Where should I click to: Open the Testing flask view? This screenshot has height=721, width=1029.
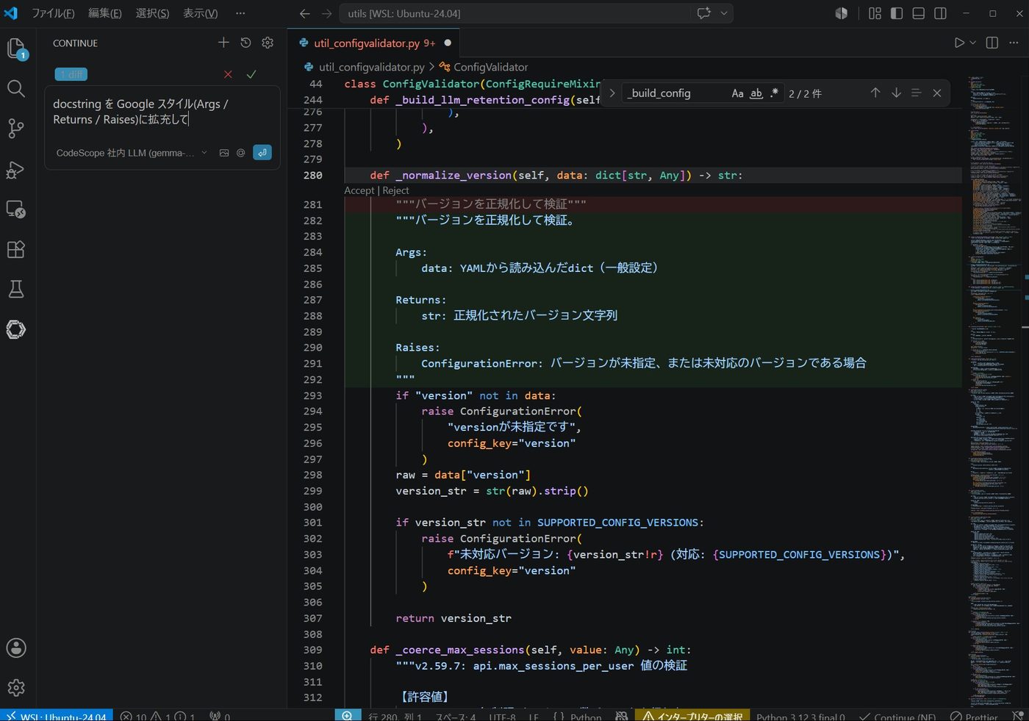click(16, 289)
